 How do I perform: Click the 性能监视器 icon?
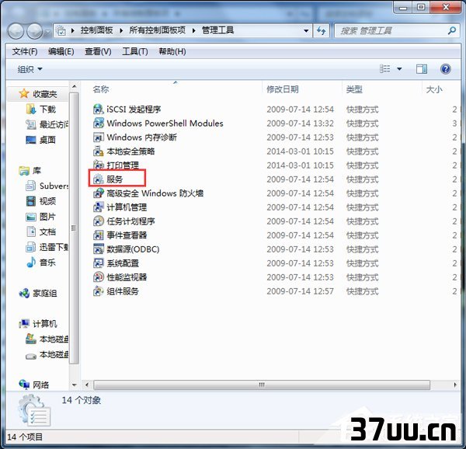coord(99,277)
